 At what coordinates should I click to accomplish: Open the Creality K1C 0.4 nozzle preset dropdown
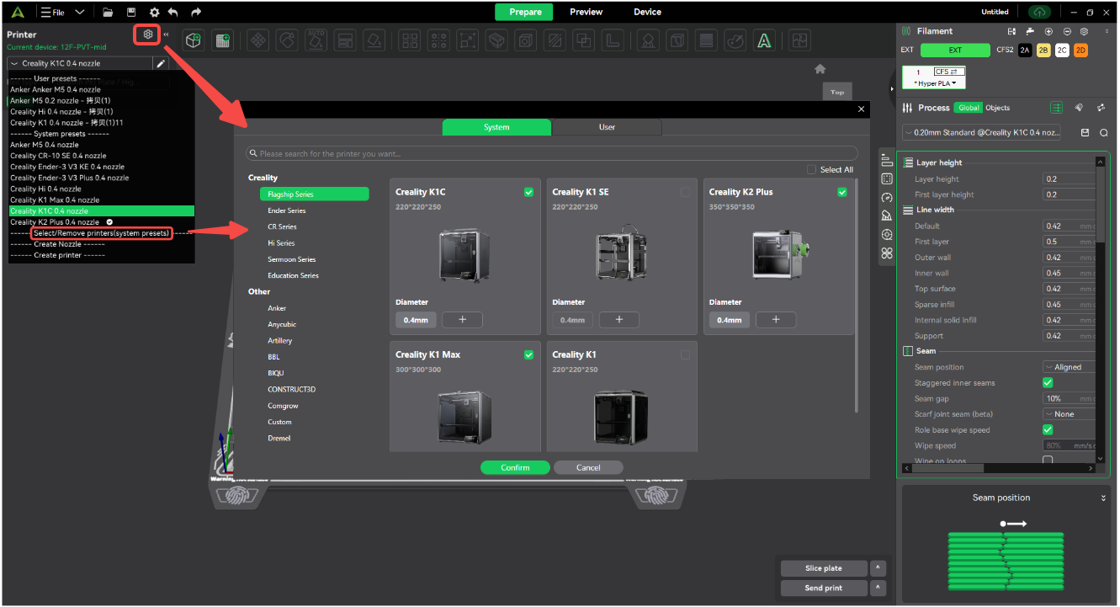(x=80, y=63)
